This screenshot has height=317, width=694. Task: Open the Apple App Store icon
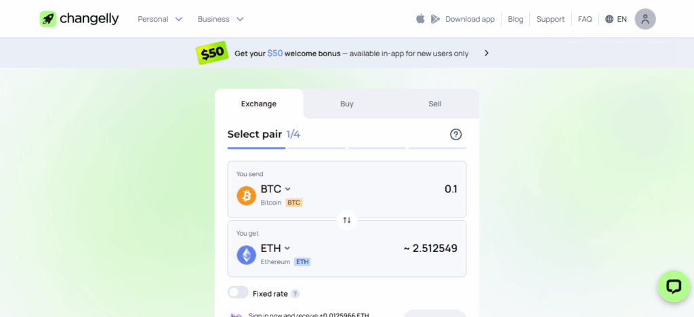coord(420,19)
